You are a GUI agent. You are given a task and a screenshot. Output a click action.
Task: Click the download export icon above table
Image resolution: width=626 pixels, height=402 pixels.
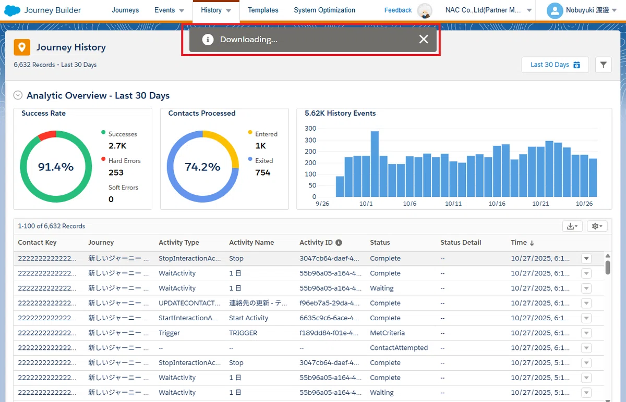click(x=572, y=226)
